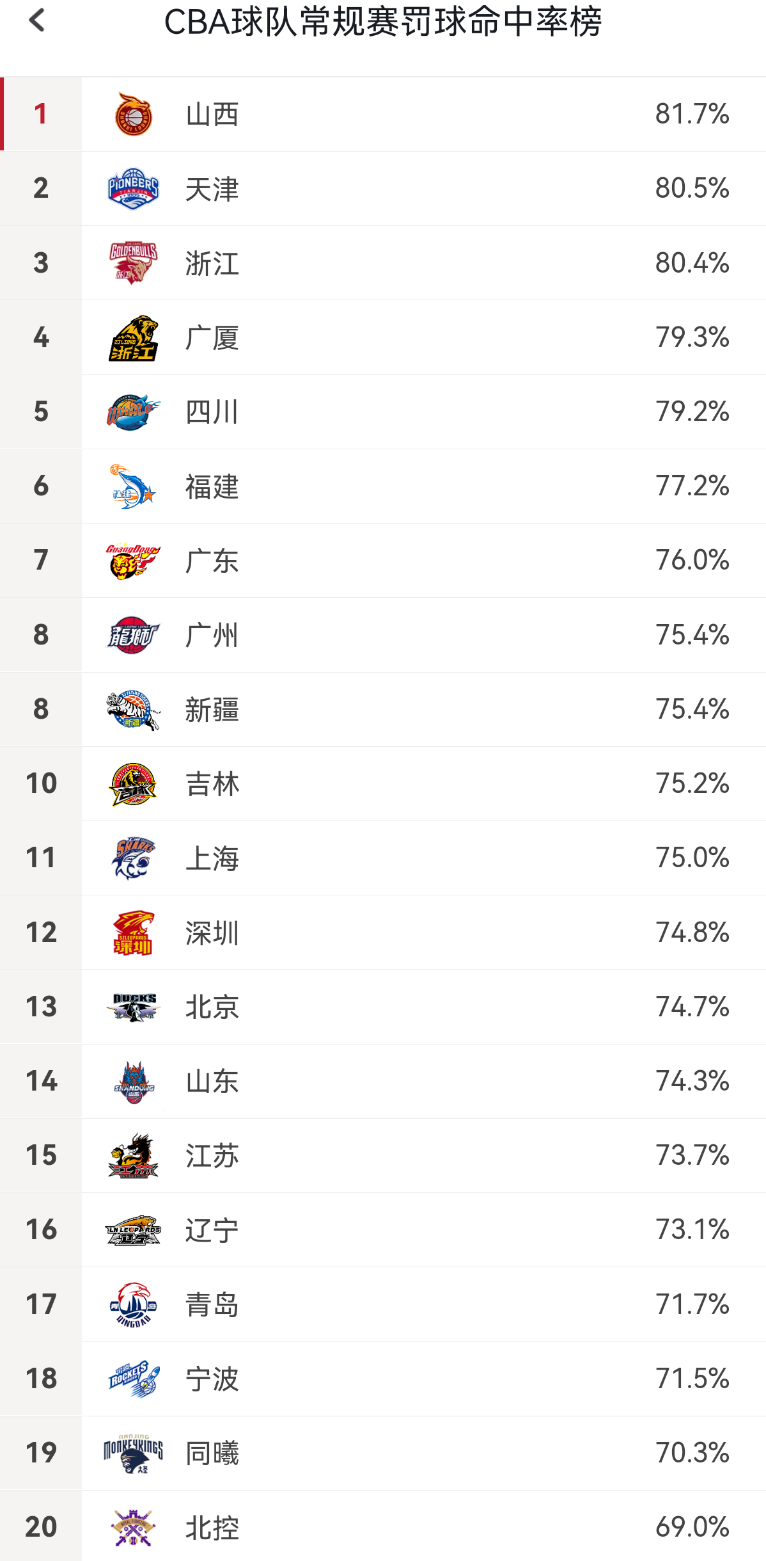Select the Guangdong tiger team logo
Screen dimensions: 766x1561
coord(133,561)
